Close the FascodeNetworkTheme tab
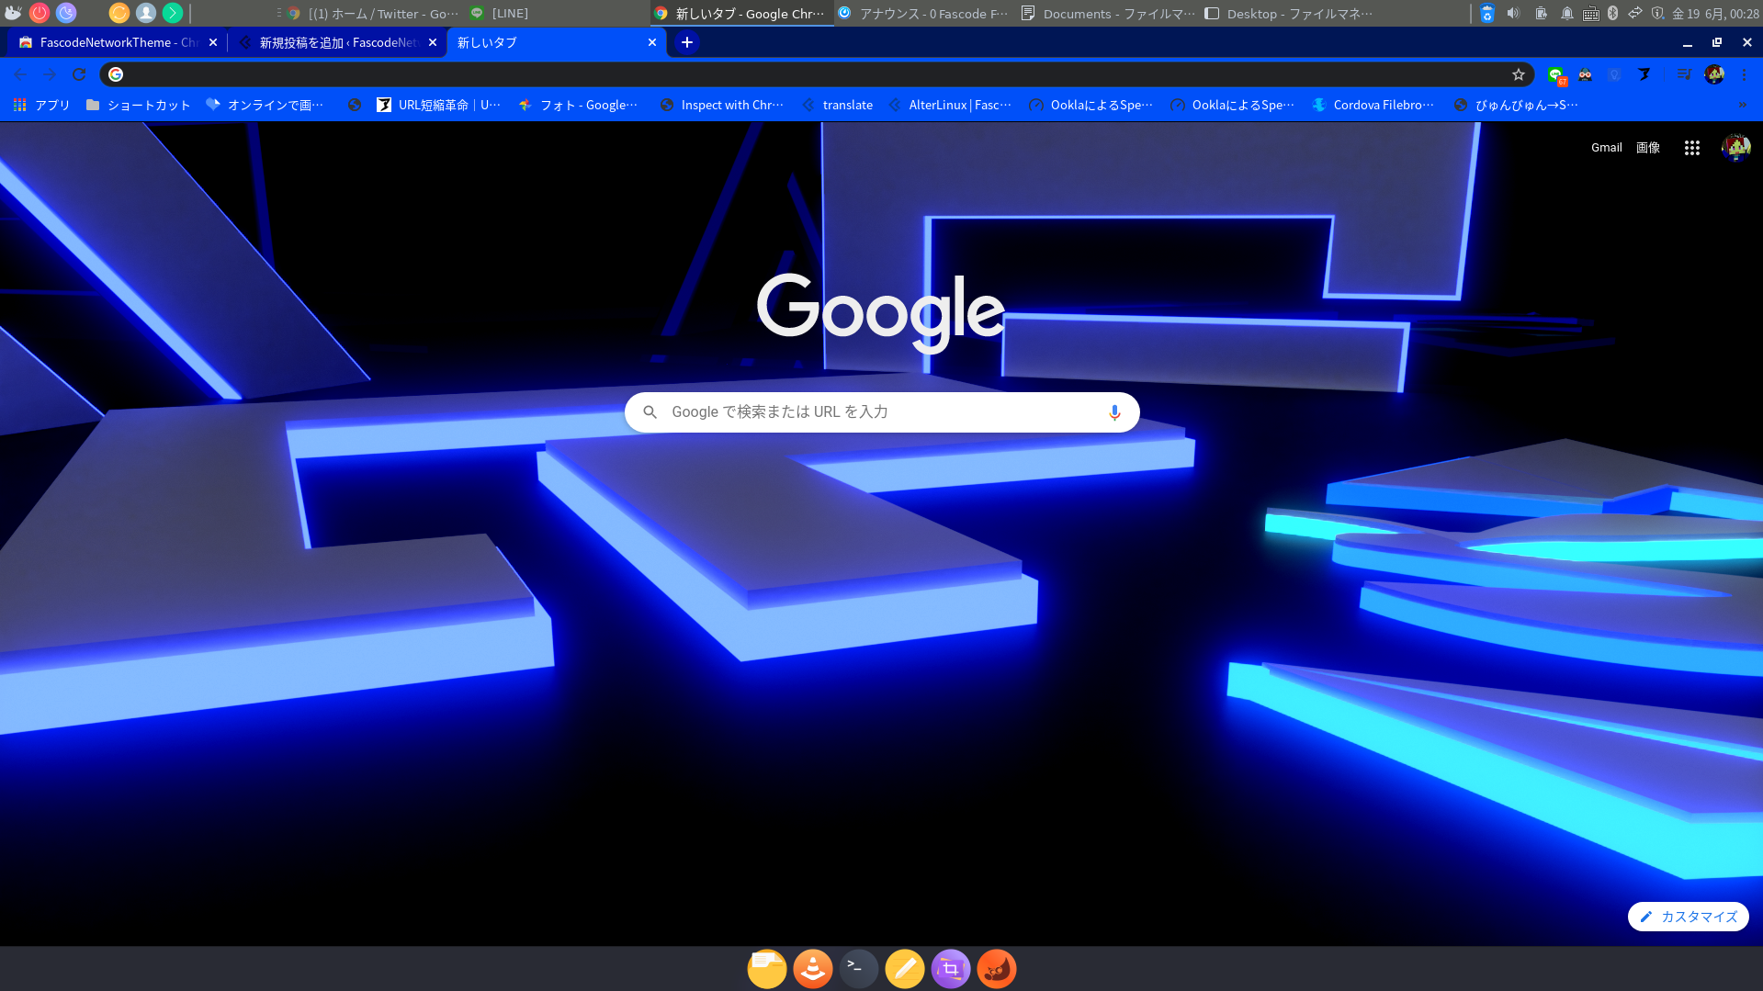The width and height of the screenshot is (1763, 991). (x=213, y=42)
